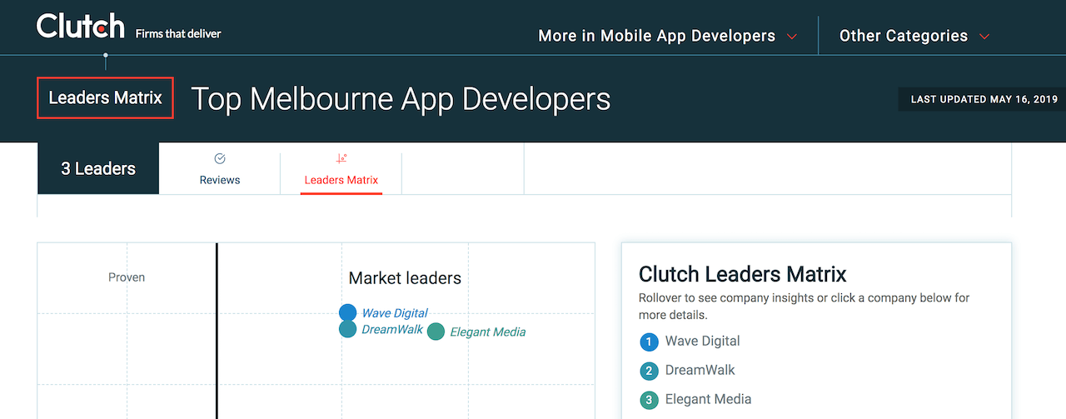The width and height of the screenshot is (1066, 419).
Task: Expand the Other Categories dropdown
Action: tap(914, 36)
